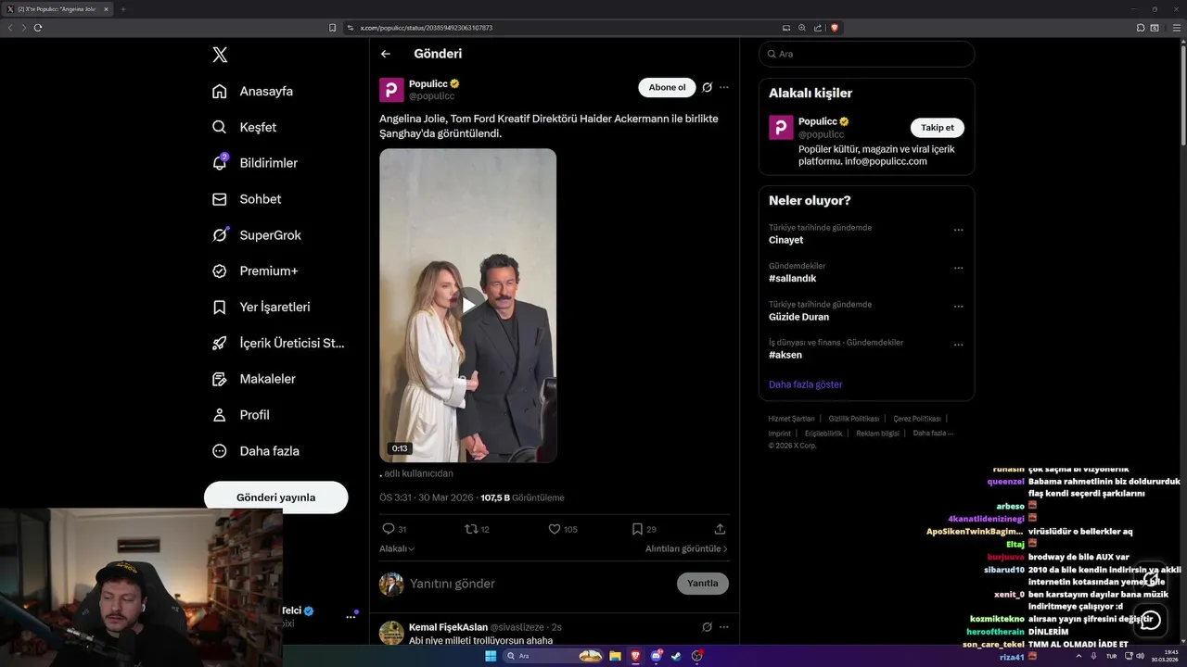This screenshot has width=1187, height=667.
Task: Open Profil page
Action: pyautogui.click(x=240, y=415)
